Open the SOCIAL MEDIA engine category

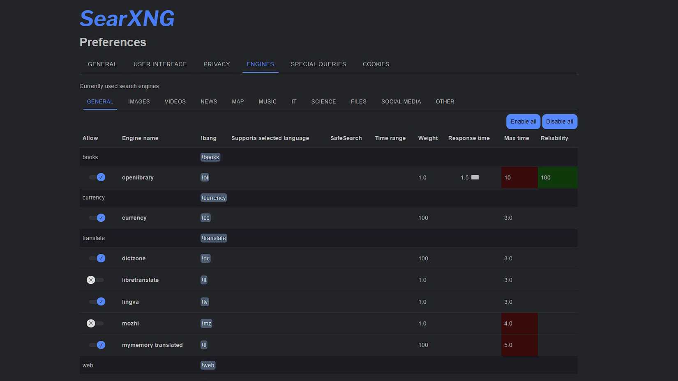[401, 101]
